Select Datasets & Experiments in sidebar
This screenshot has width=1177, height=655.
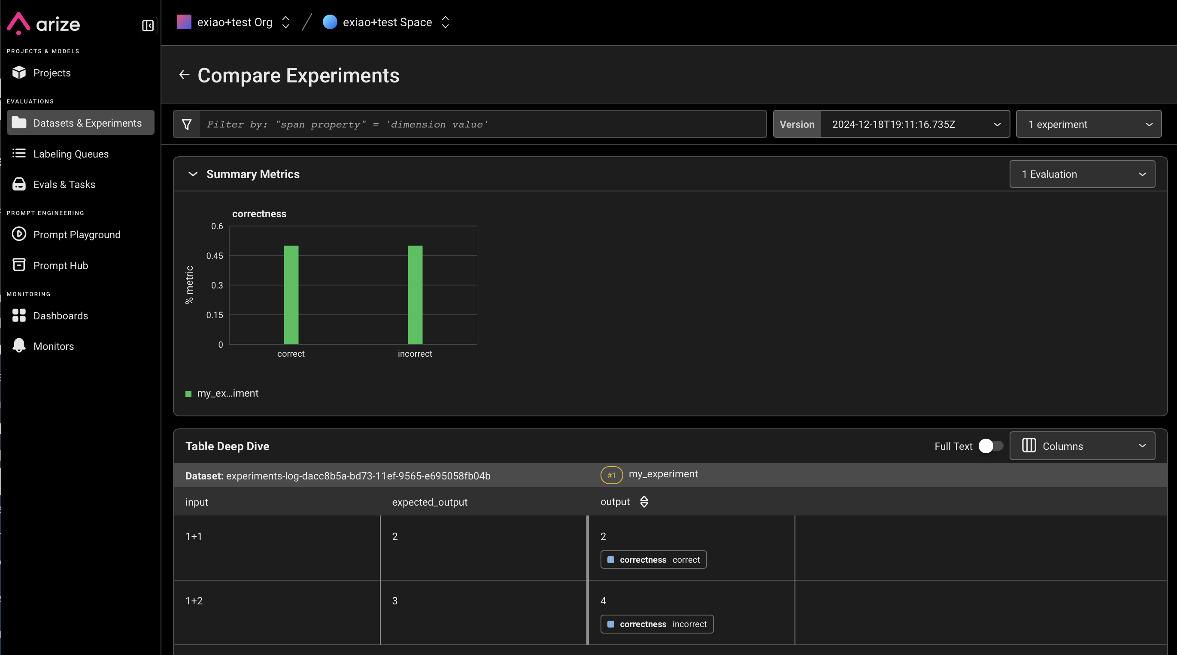coord(80,122)
